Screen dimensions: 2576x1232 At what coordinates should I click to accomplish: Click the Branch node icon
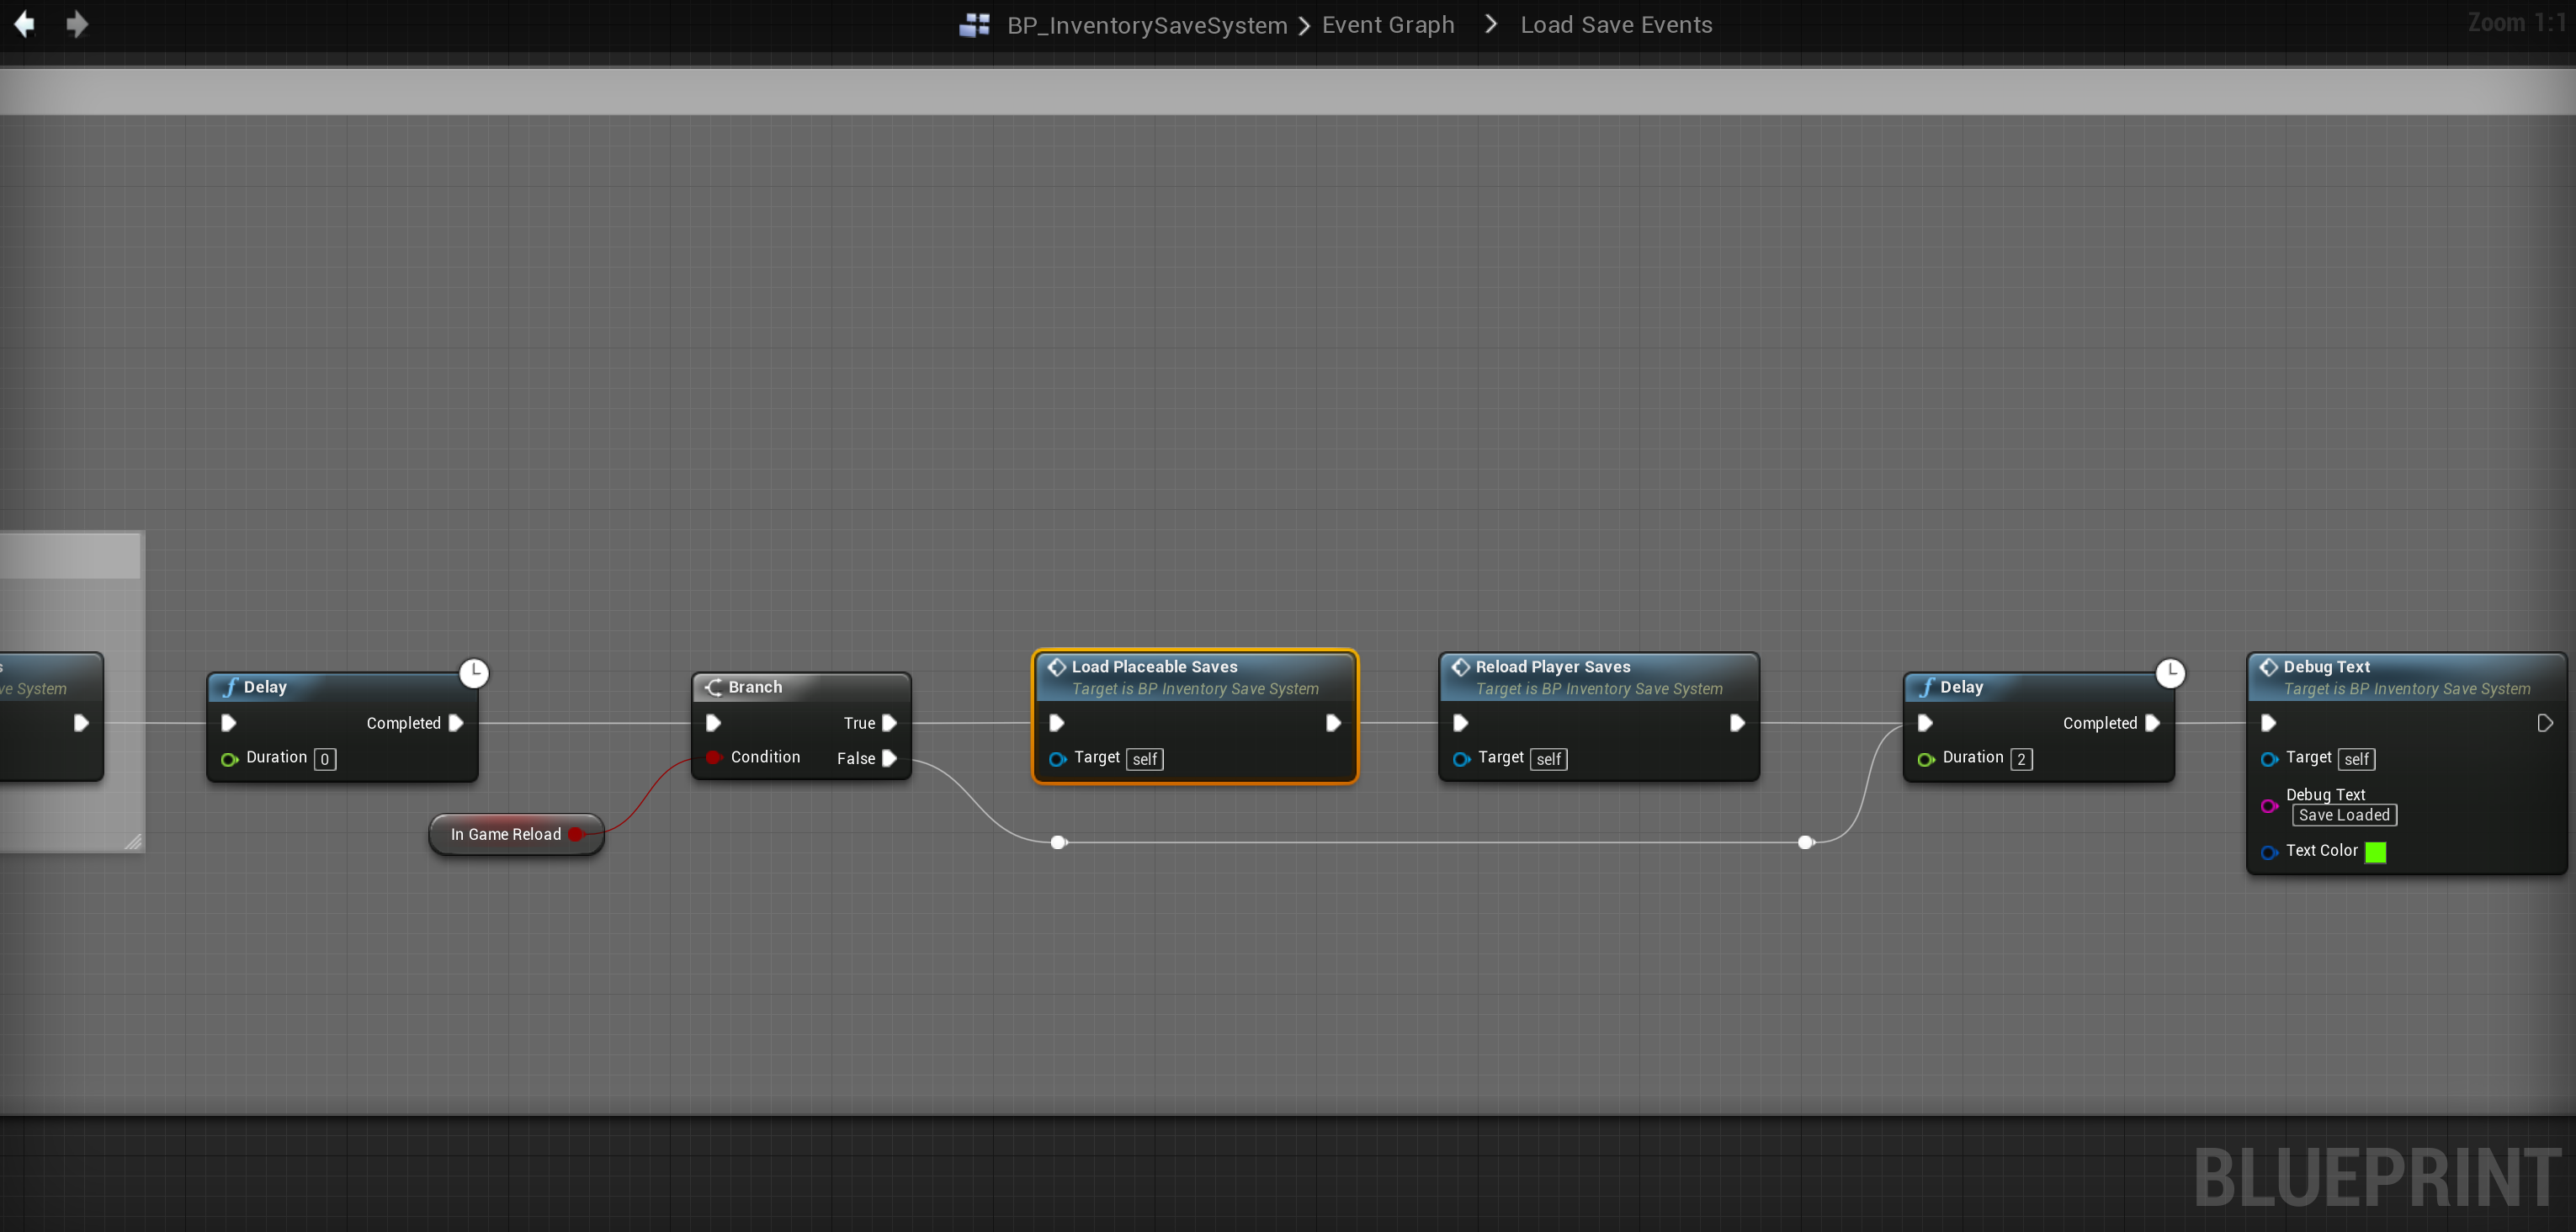pyautogui.click(x=713, y=687)
